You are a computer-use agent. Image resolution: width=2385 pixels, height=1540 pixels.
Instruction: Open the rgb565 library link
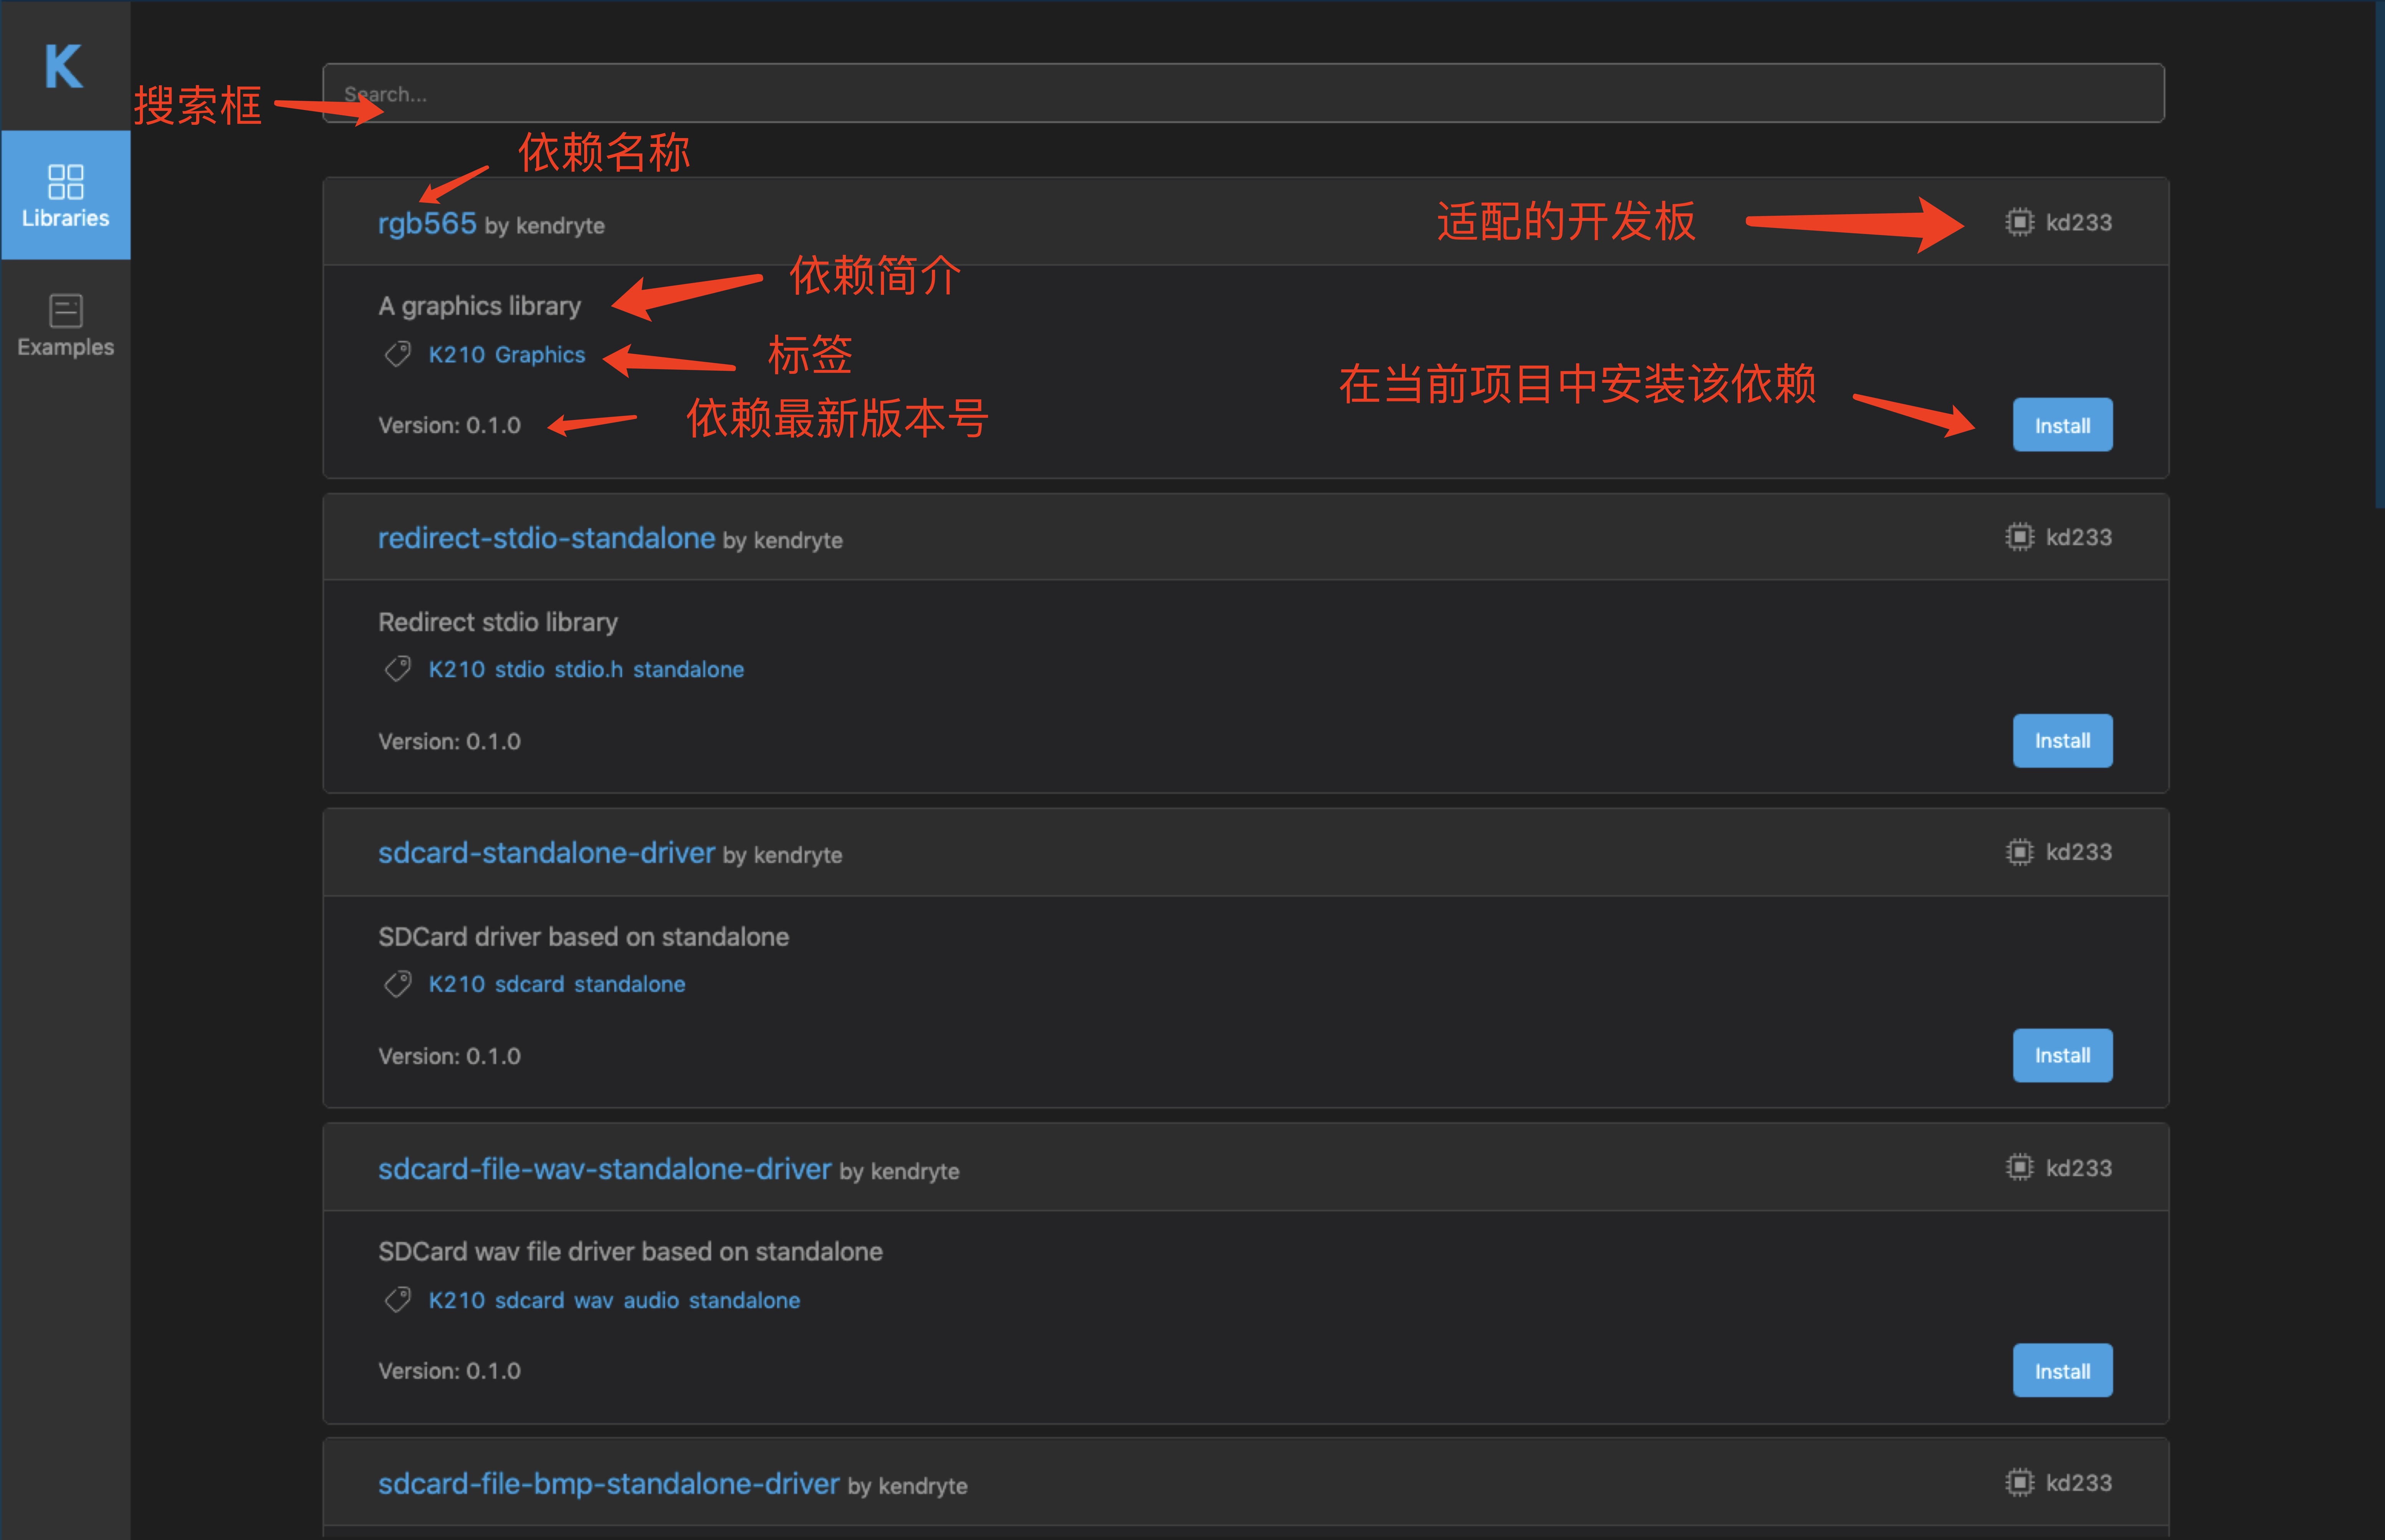coord(427,223)
